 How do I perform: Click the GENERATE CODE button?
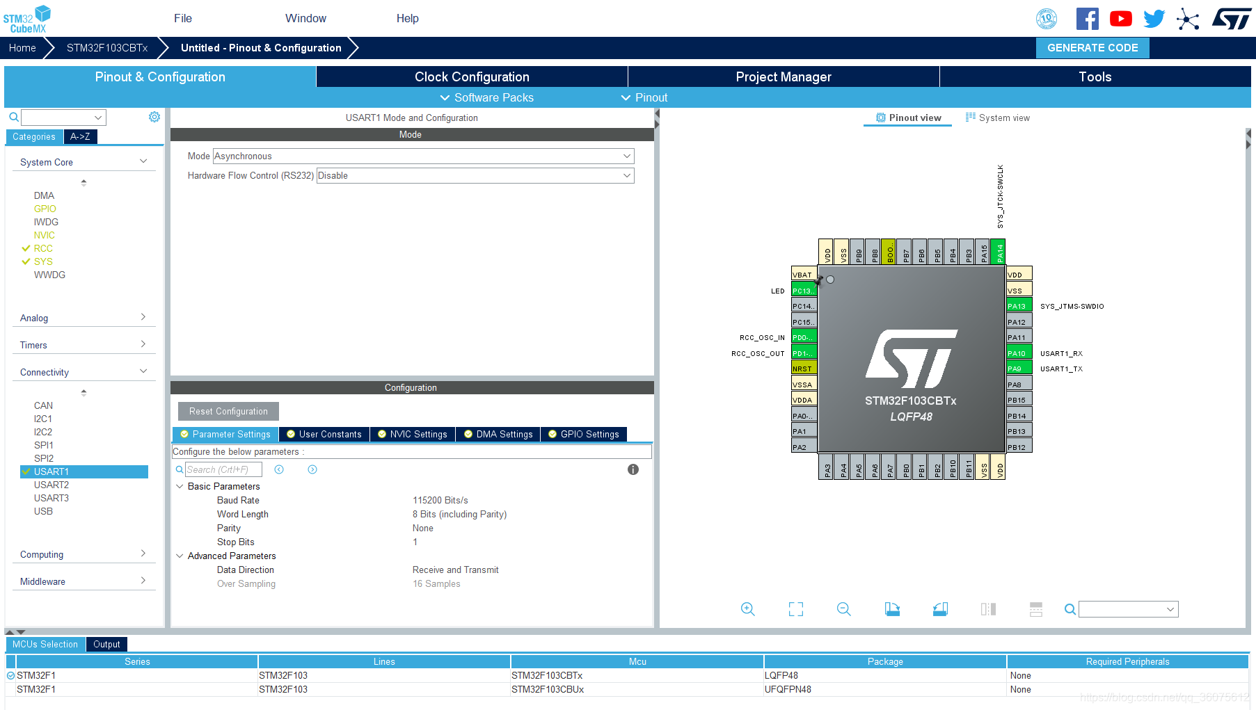point(1092,47)
